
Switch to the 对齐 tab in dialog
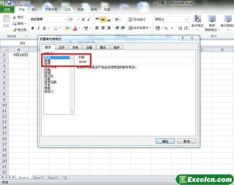[62, 47]
